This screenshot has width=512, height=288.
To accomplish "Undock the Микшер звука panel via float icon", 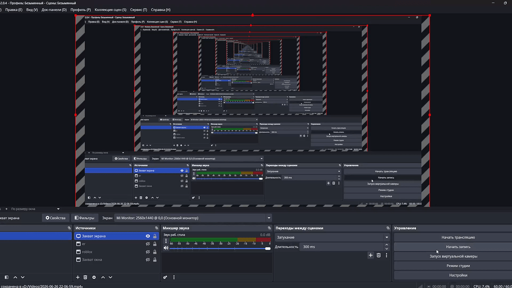I will click(269, 228).
